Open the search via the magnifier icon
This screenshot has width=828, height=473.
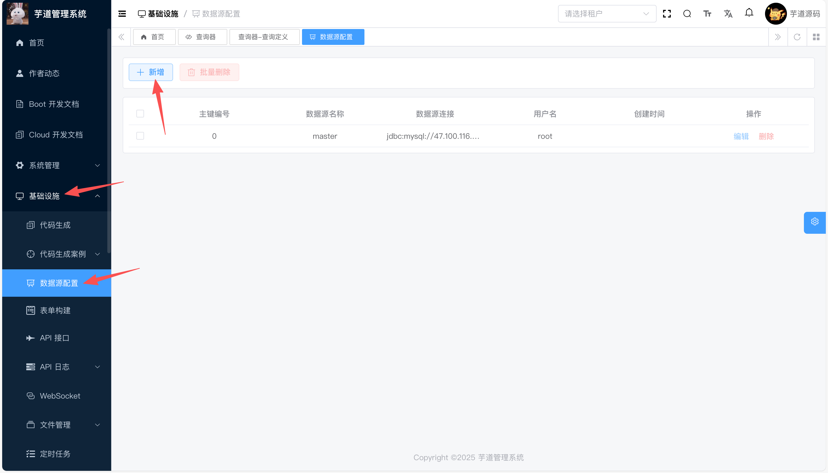click(687, 14)
